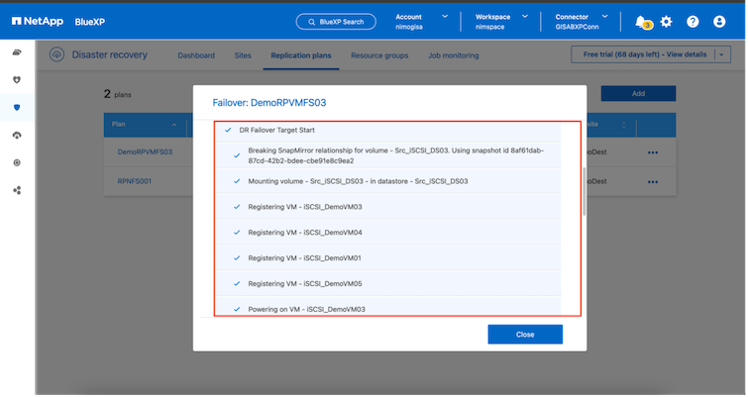Open the Mobility cloud sidebar icon
Image resolution: width=748 pixels, height=397 pixels.
tap(17, 135)
